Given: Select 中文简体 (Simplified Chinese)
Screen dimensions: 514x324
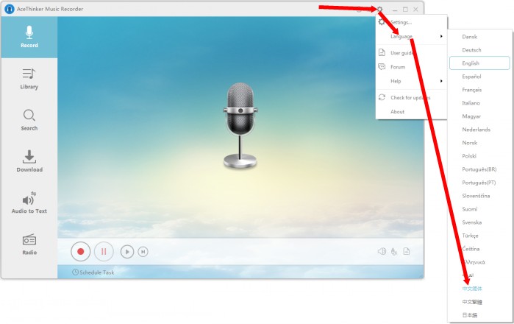Looking at the screenshot, I should click(472, 289).
